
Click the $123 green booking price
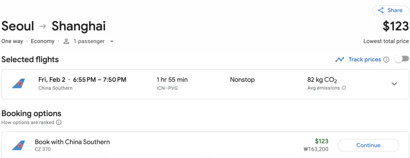tap(322, 141)
